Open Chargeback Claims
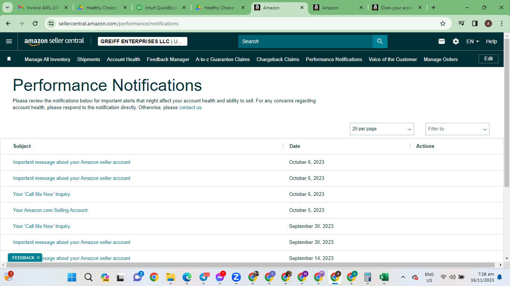Image resolution: width=510 pixels, height=286 pixels. coord(278,59)
